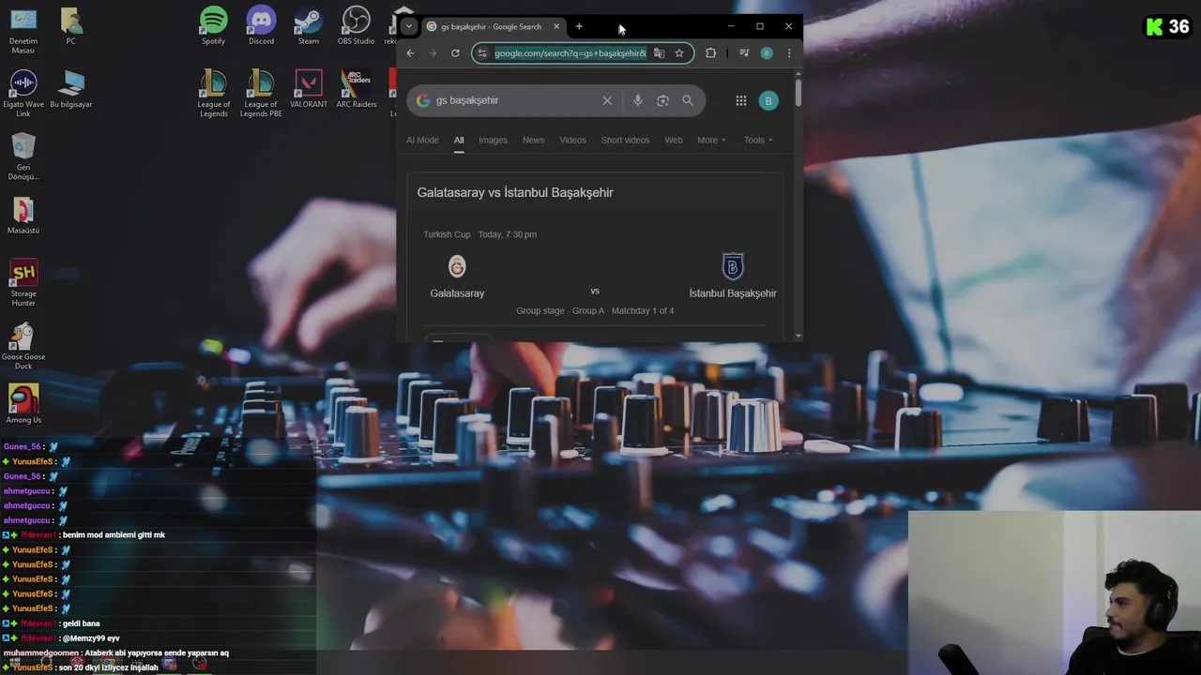Image resolution: width=1201 pixels, height=675 pixels.
Task: Close the gs başakşehir browser tab
Action: pyautogui.click(x=556, y=26)
